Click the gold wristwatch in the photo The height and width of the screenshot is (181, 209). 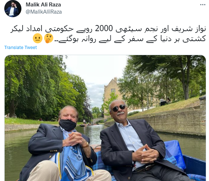click(86, 145)
